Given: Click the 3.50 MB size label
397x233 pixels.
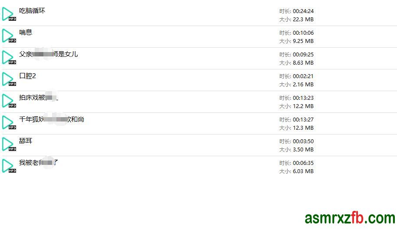Looking at the screenshot, I should (303, 150).
